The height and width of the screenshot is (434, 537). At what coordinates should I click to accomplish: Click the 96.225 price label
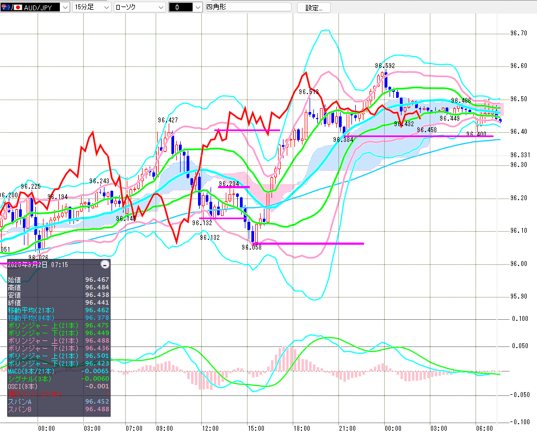point(30,187)
